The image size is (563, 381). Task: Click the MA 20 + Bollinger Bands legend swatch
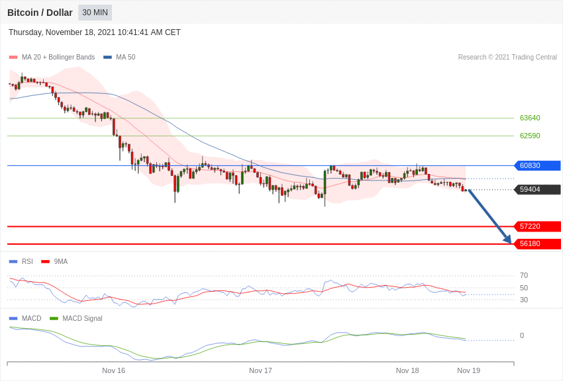[13, 57]
